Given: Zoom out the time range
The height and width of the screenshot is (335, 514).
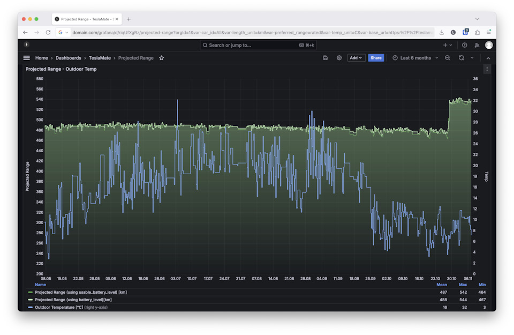Looking at the screenshot, I should [448, 58].
